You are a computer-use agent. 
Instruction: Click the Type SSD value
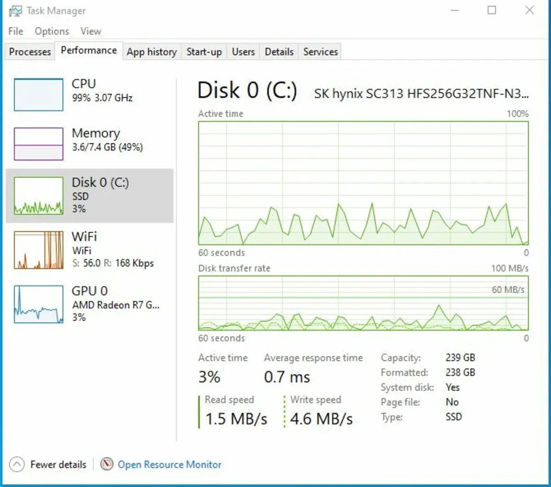click(454, 417)
